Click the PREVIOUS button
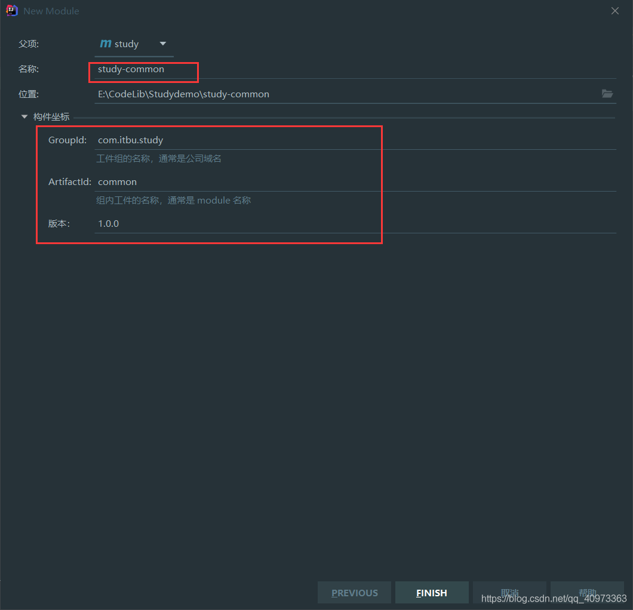Screen dimensions: 633x610 point(354,592)
